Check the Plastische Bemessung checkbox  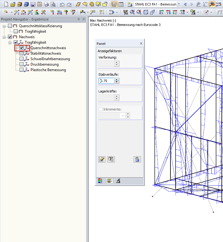(21, 70)
